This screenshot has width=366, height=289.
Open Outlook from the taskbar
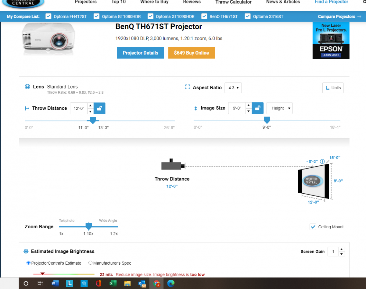pos(142,284)
